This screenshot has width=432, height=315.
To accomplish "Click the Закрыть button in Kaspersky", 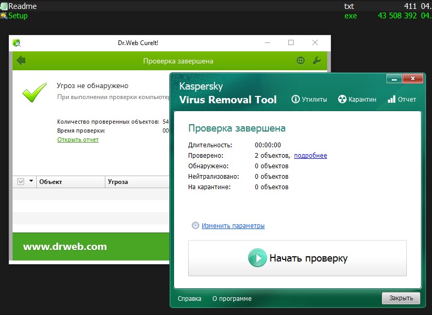I will click(x=401, y=298).
